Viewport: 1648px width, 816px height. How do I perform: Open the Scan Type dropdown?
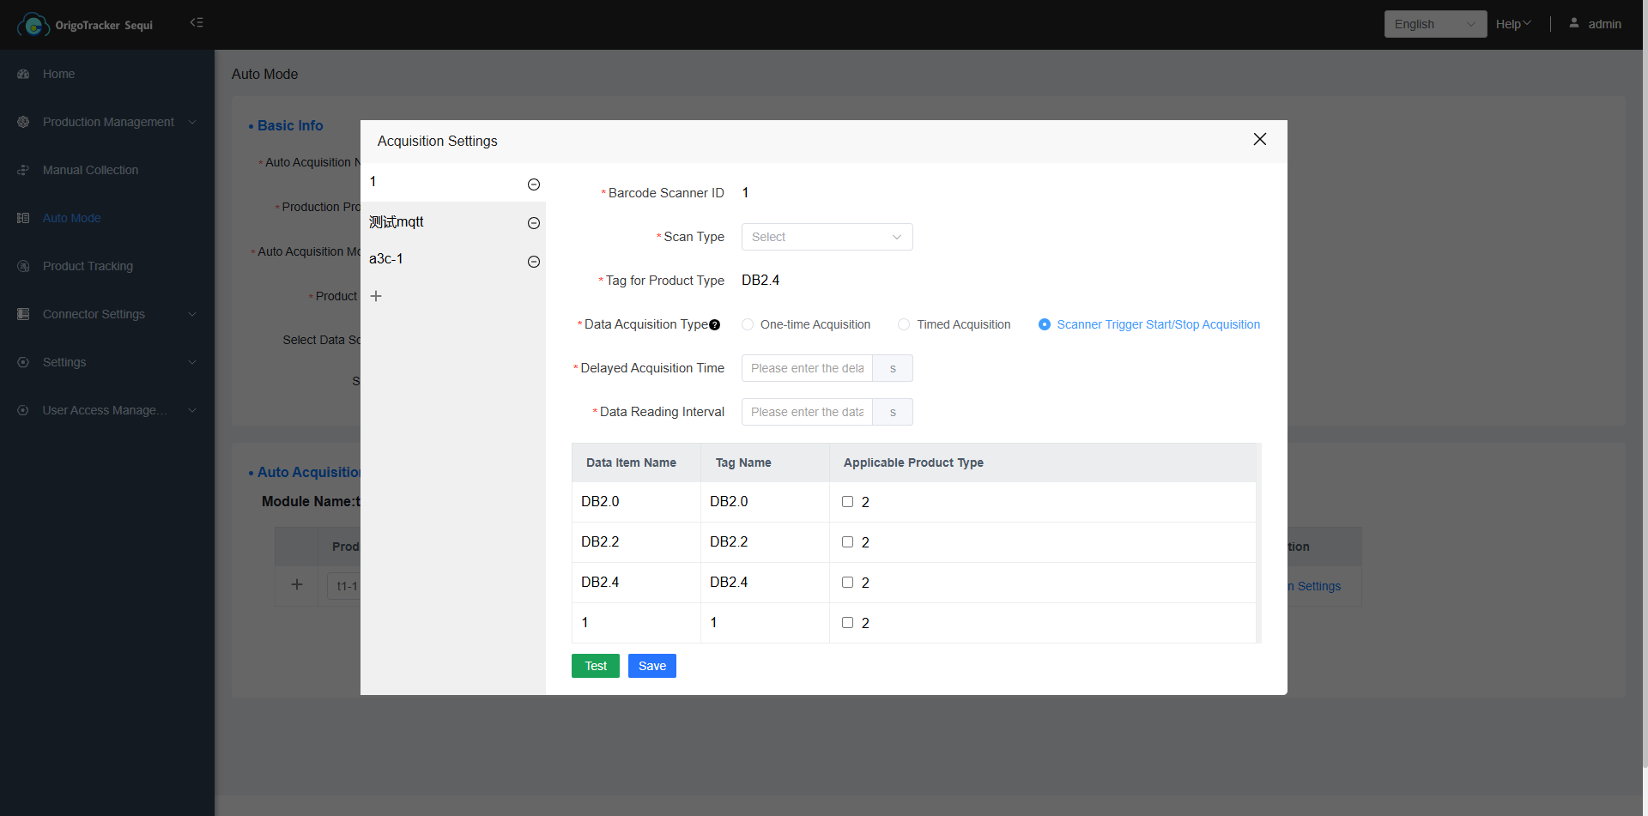pyautogui.click(x=827, y=237)
